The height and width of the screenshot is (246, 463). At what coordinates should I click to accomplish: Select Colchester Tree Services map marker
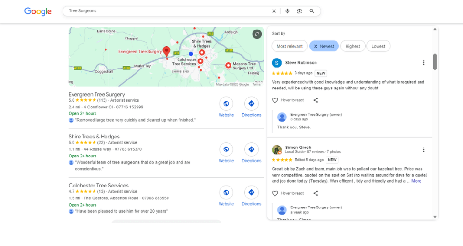(x=200, y=61)
